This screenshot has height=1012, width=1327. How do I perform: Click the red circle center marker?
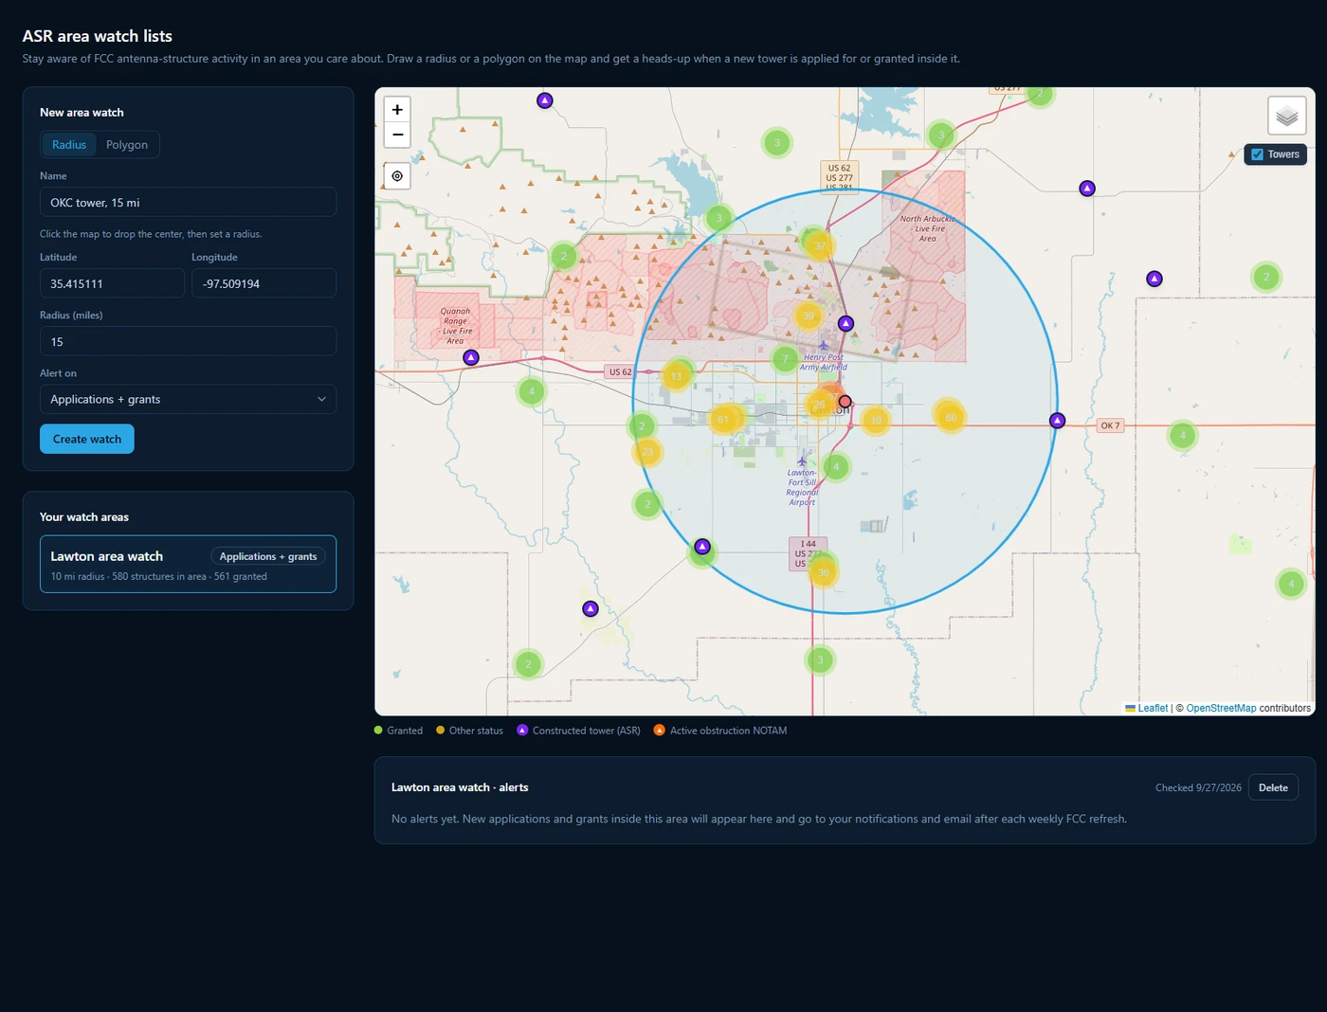[845, 402]
